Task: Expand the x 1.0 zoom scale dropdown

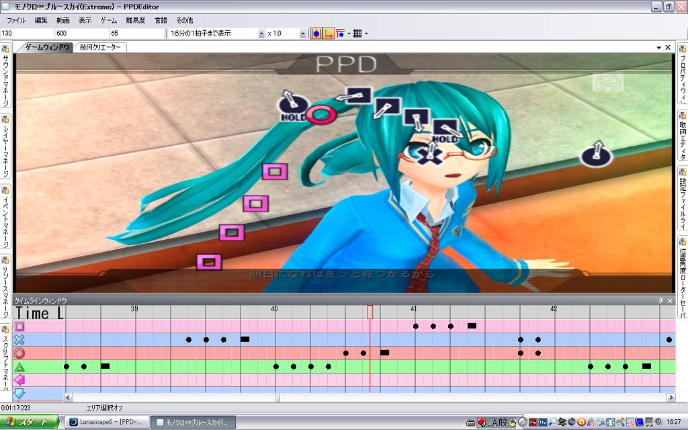Action: 302,33
